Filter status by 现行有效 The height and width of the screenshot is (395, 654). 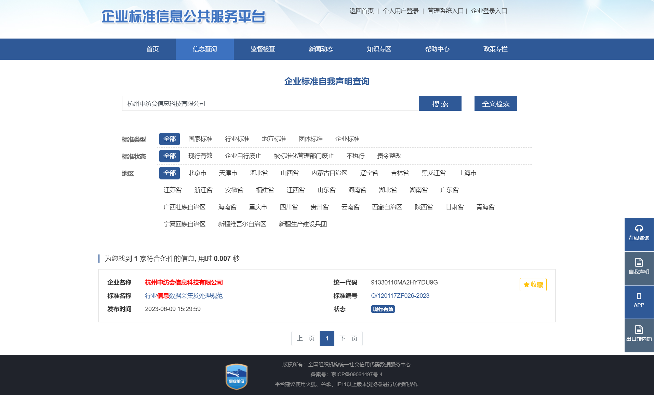coord(200,156)
